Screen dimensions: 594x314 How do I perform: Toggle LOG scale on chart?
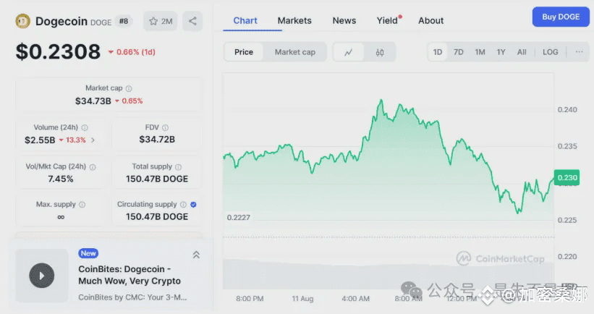[x=550, y=52]
